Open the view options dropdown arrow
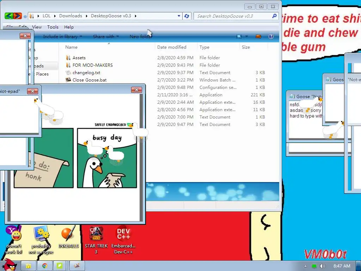This screenshot has height=271, width=361. click(246, 36)
